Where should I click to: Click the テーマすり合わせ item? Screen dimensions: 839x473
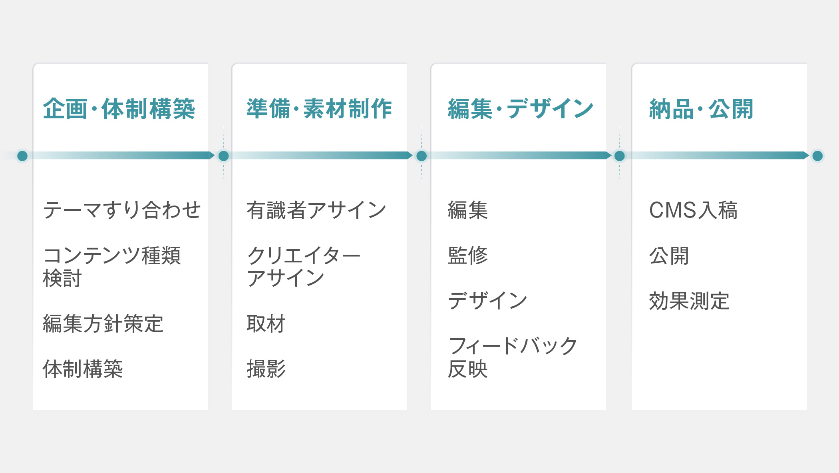(121, 210)
